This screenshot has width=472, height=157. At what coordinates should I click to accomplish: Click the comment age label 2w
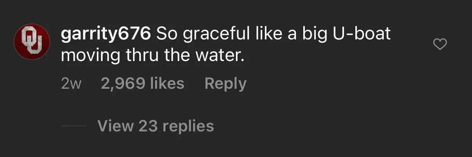(71, 84)
